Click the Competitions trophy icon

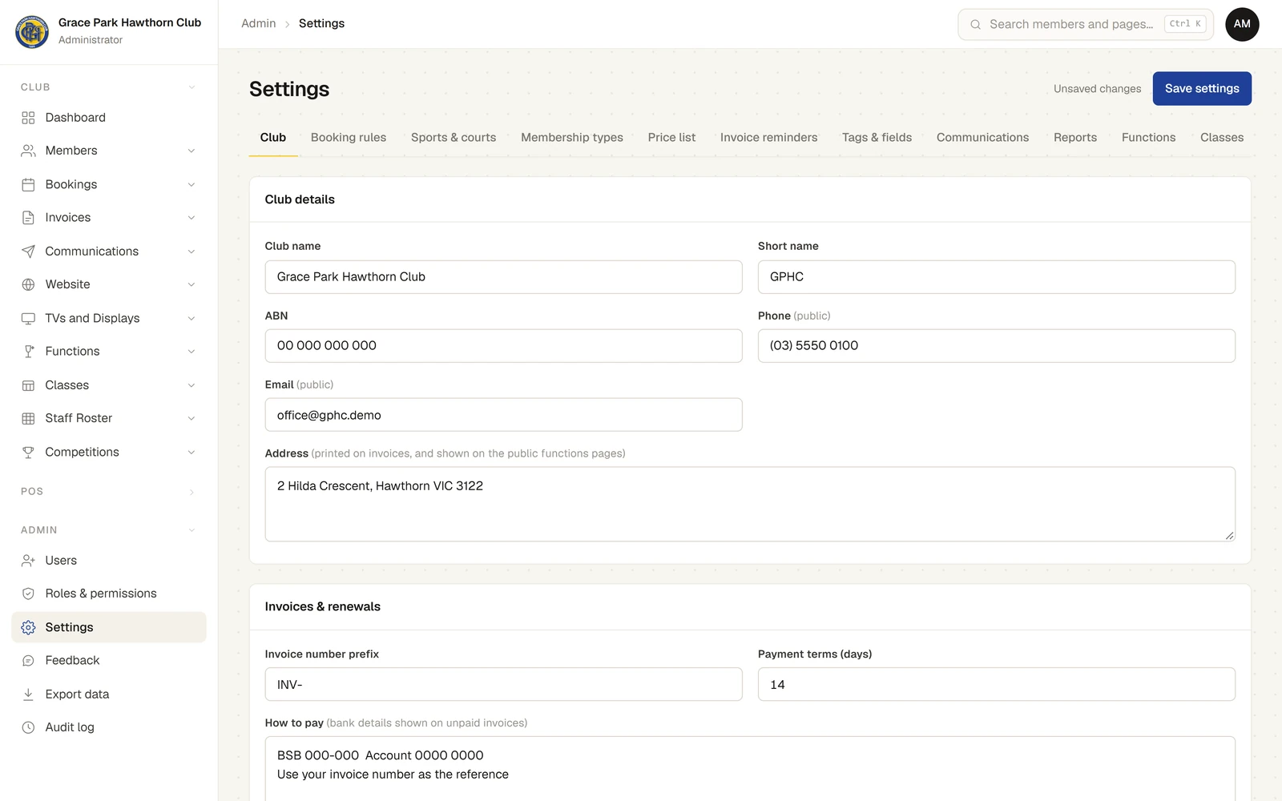pos(28,452)
